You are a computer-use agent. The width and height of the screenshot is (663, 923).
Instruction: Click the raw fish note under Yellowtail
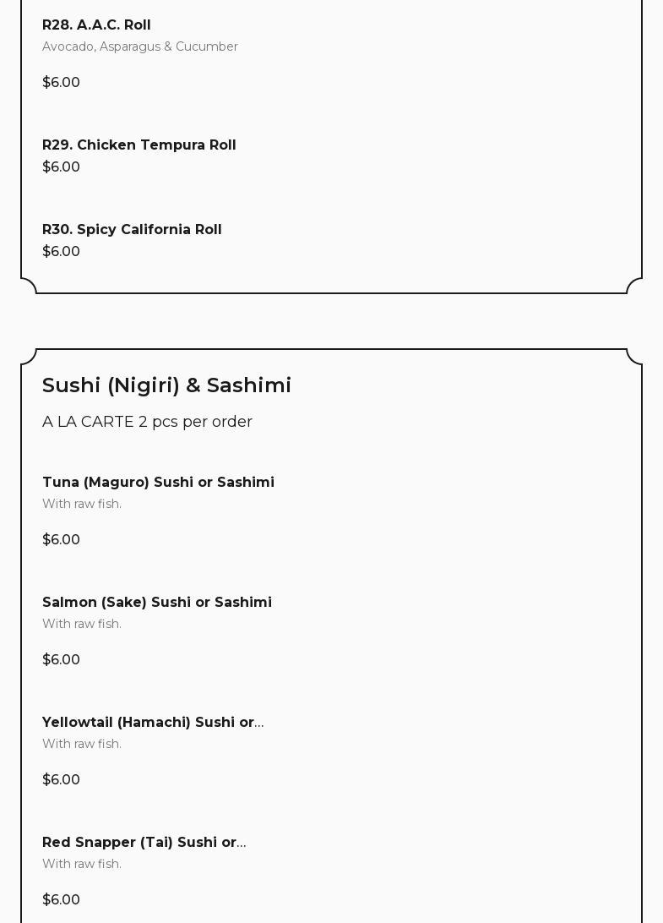point(82,744)
